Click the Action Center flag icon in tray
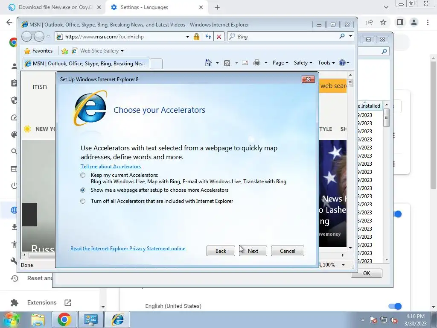 point(373,320)
